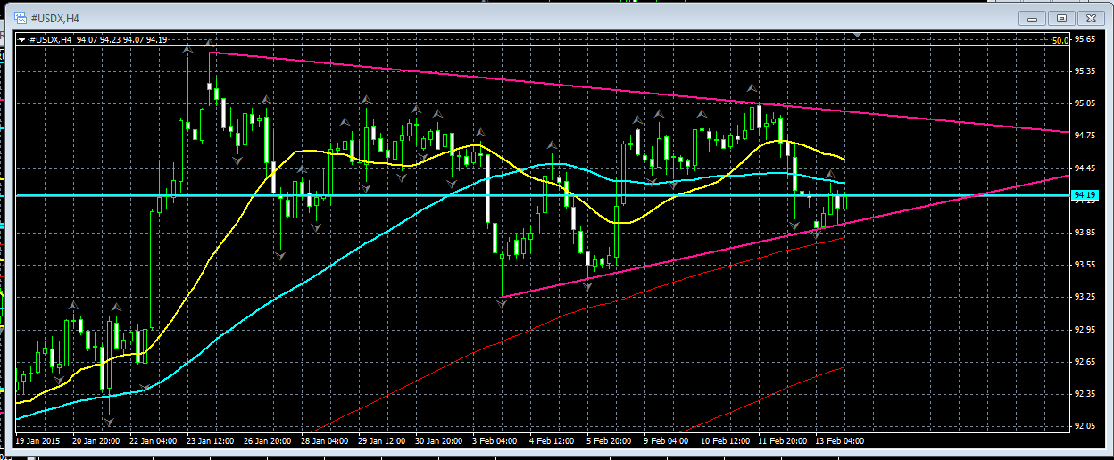Restore down the #USDX,H4 chart window
The image size is (1114, 460).
pos(1061,17)
